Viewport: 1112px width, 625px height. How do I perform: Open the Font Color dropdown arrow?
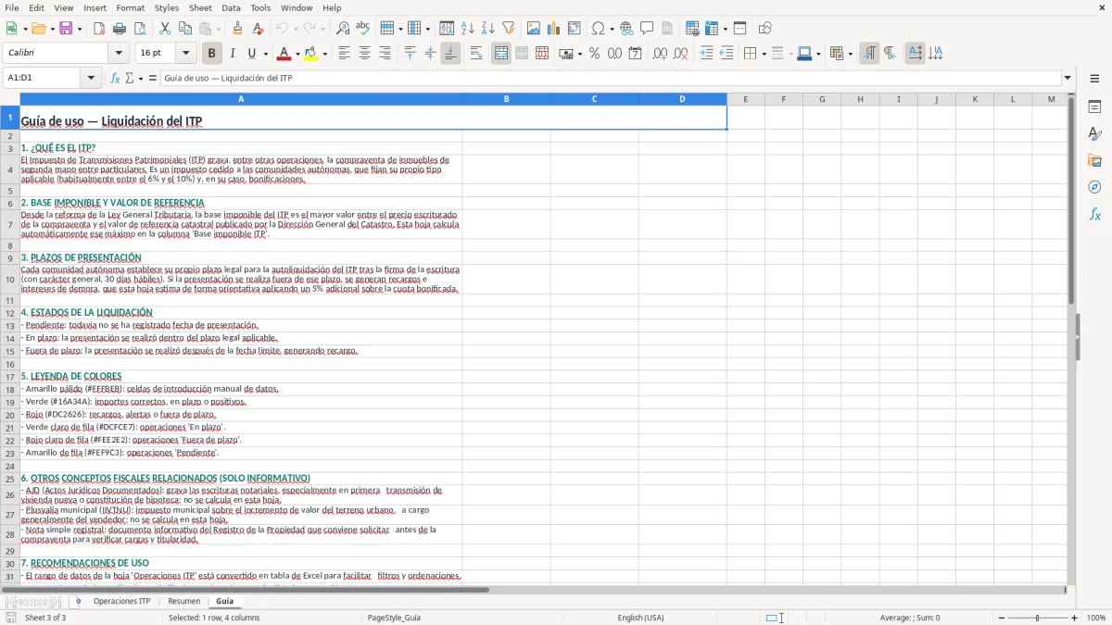[298, 54]
